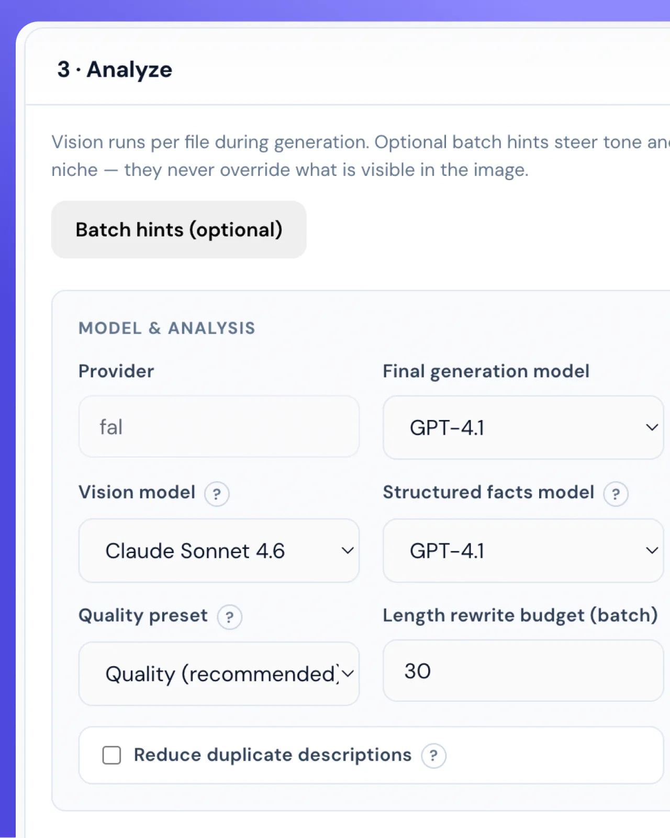The width and height of the screenshot is (670, 838).
Task: Open the Structured facts model GPT-4.1 dropdown
Action: click(x=523, y=550)
